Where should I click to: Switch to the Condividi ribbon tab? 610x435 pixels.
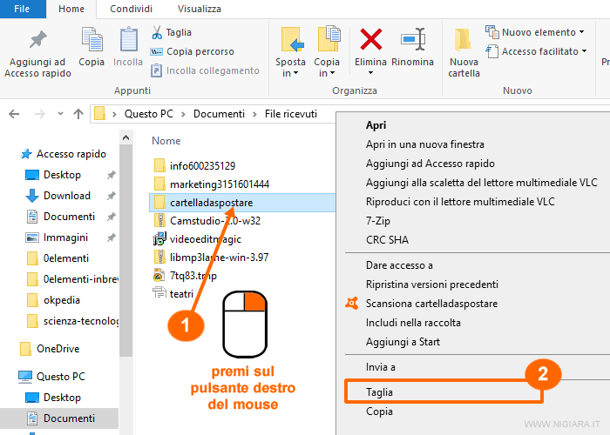pos(130,9)
